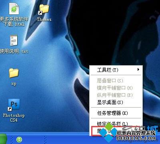Open the green Start button
Screen dimensions: 160x144
point(3,139)
